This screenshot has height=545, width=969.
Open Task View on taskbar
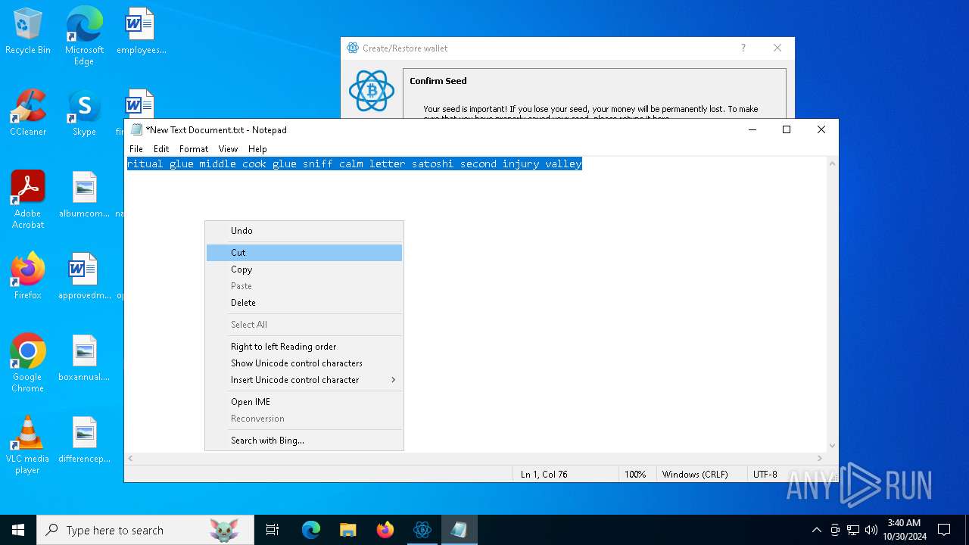click(273, 530)
